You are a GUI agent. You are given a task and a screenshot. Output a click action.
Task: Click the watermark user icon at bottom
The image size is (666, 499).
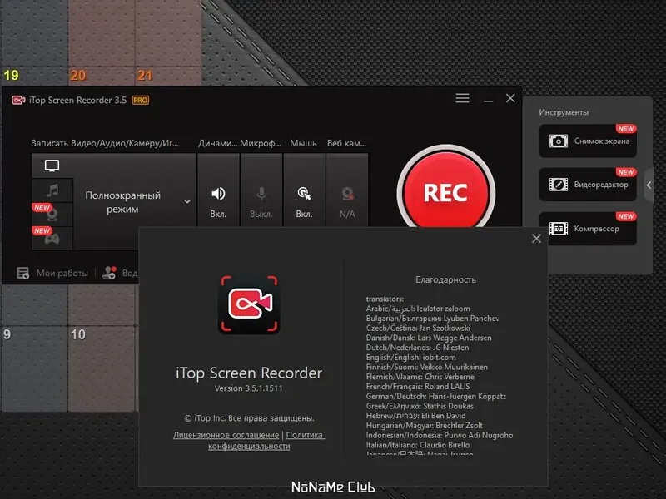(x=109, y=273)
